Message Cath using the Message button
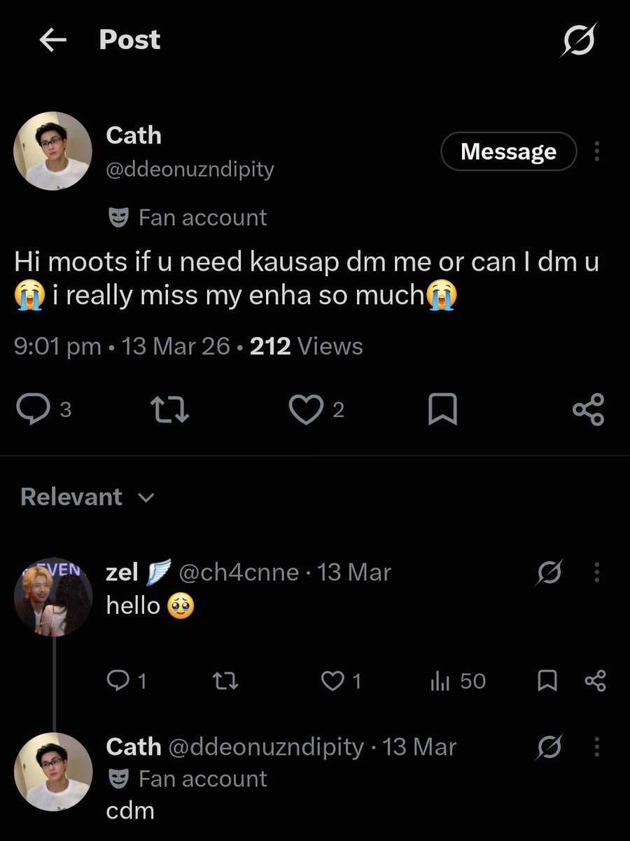This screenshot has height=841, width=630. (x=508, y=151)
